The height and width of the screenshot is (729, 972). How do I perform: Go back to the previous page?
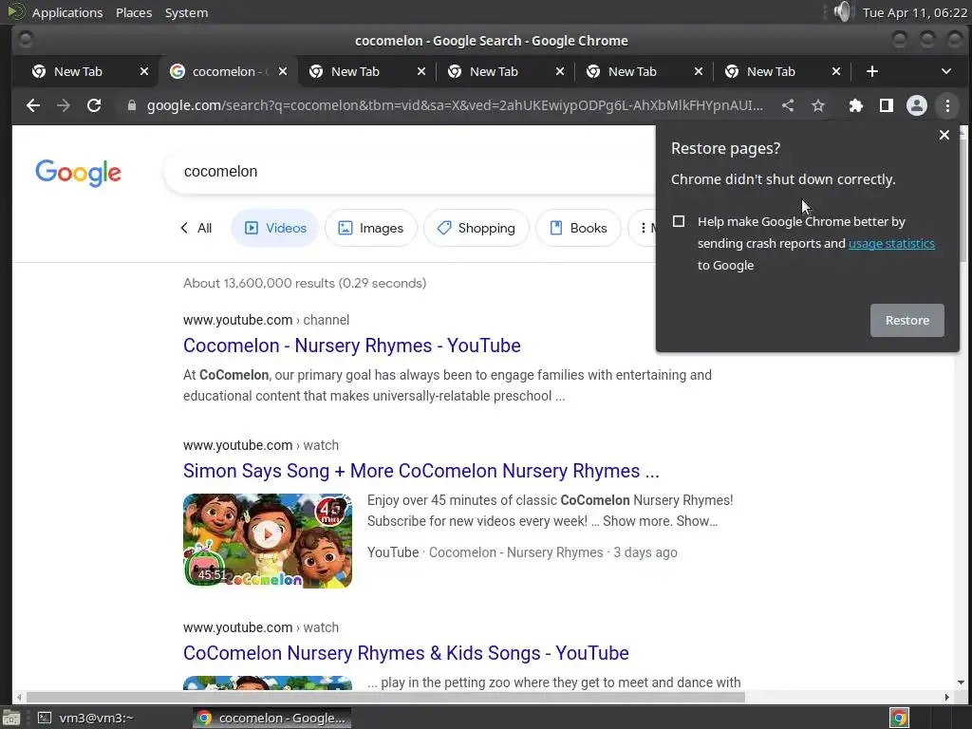(33, 105)
